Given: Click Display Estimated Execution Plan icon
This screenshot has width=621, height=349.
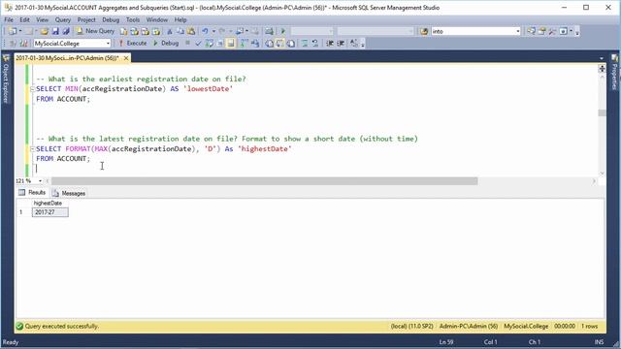Looking at the screenshot, I should point(210,43).
